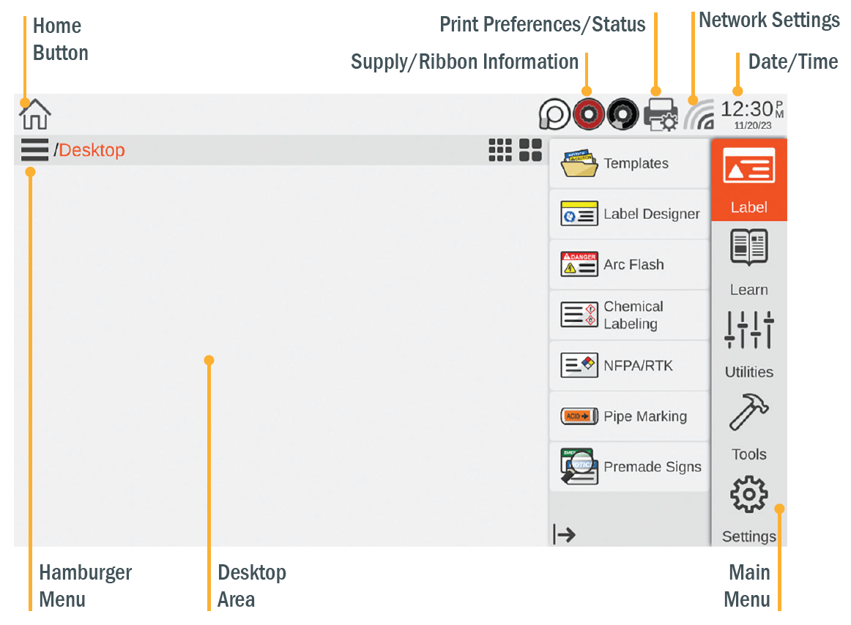
Task: Open the Learn menu
Action: click(748, 261)
